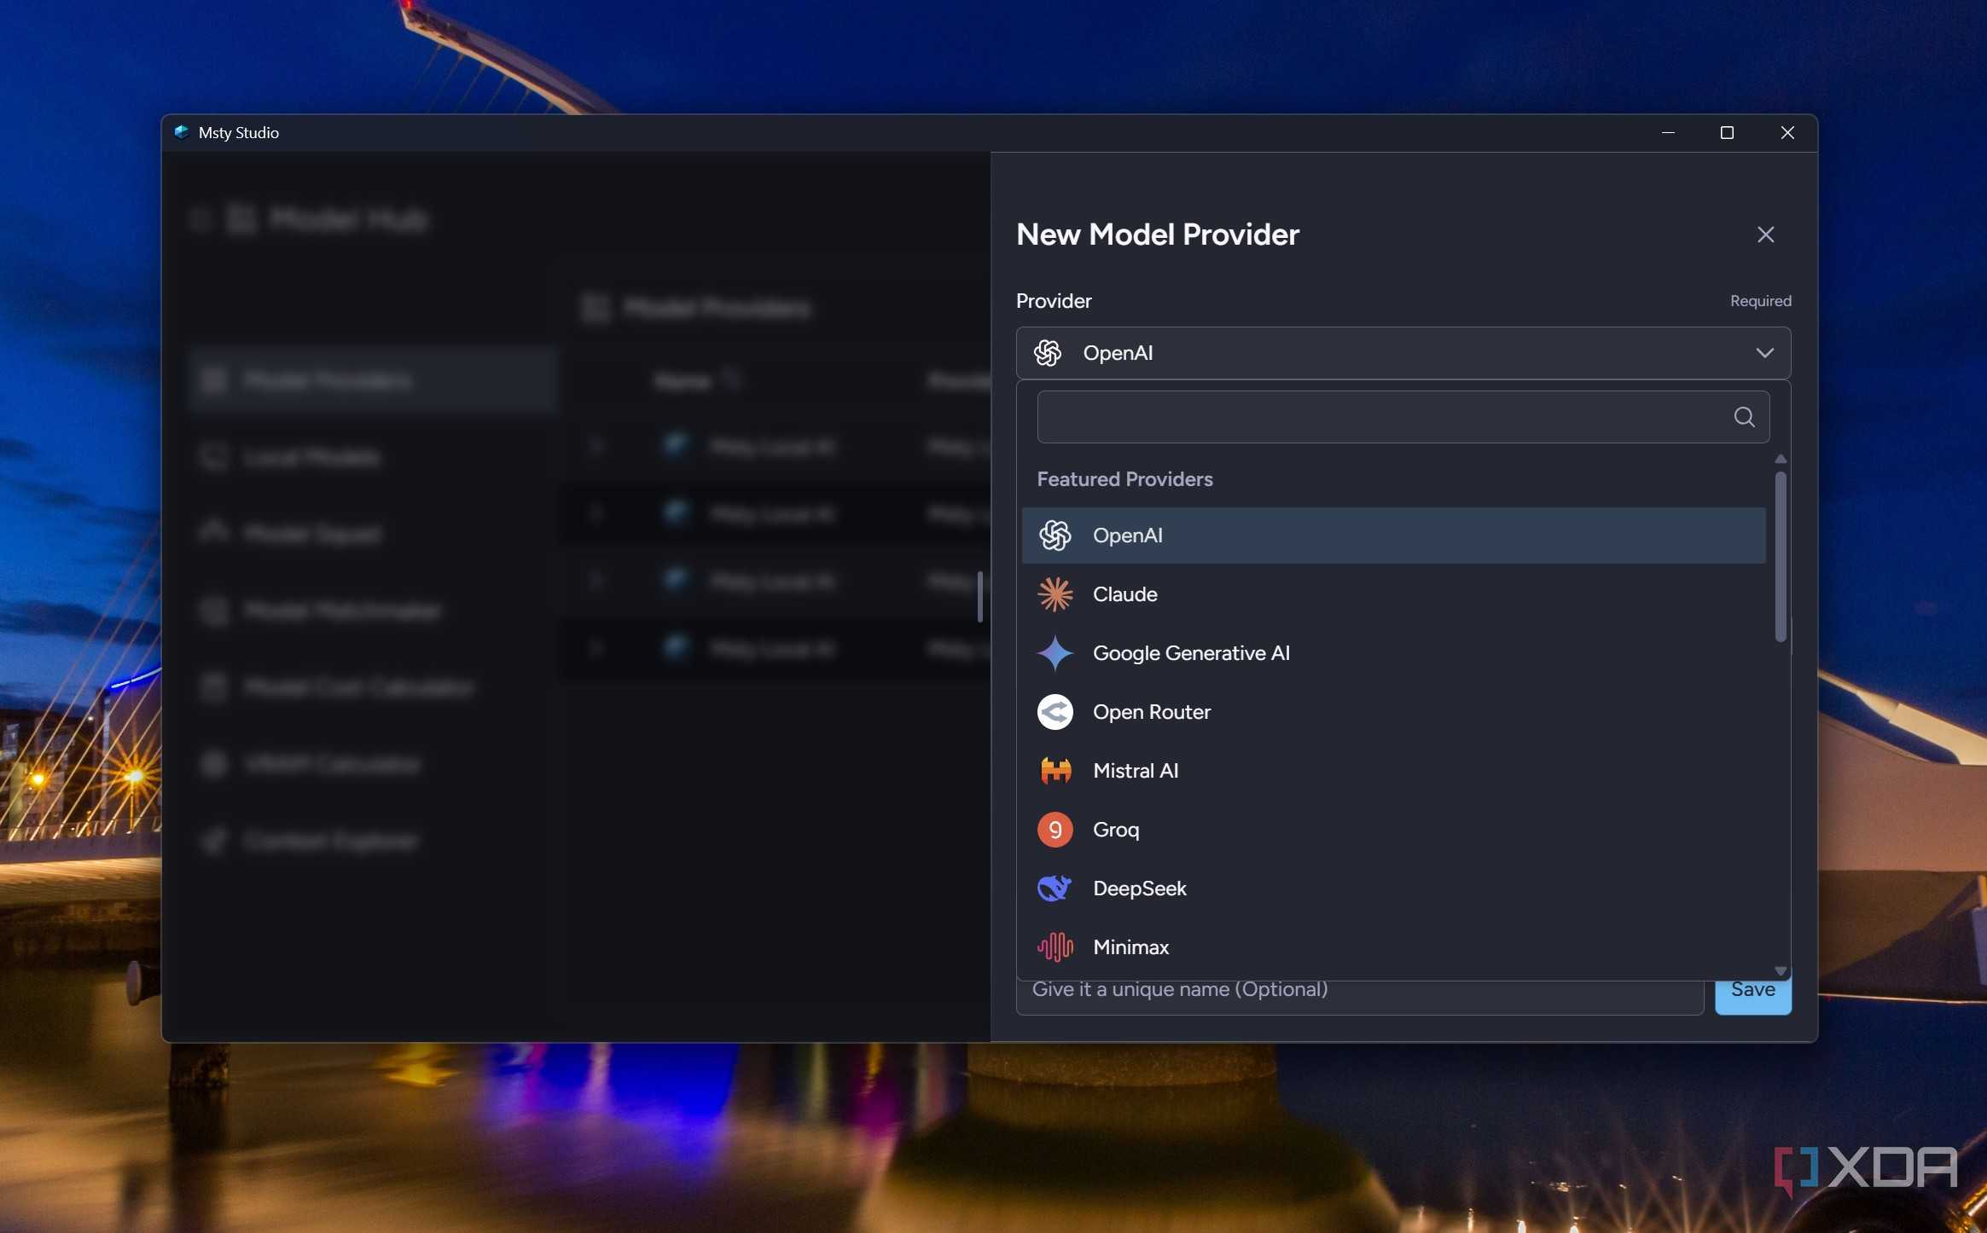Click the search magnifier icon in provider search

(1745, 417)
